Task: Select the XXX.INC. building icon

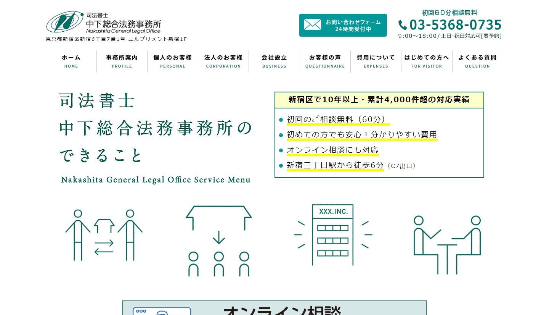Action: point(333,234)
